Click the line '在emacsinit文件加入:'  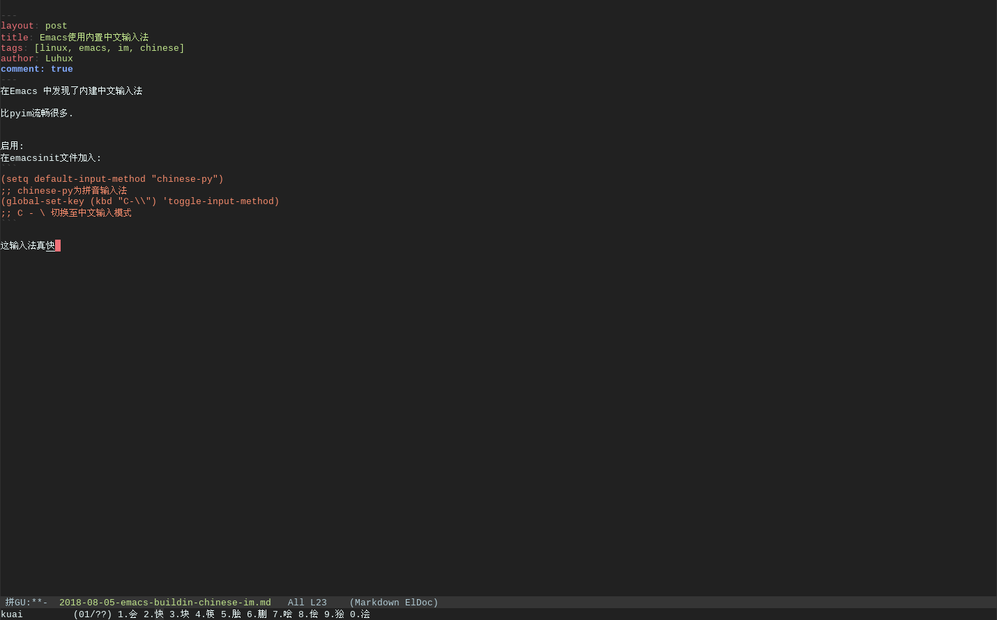[51, 158]
